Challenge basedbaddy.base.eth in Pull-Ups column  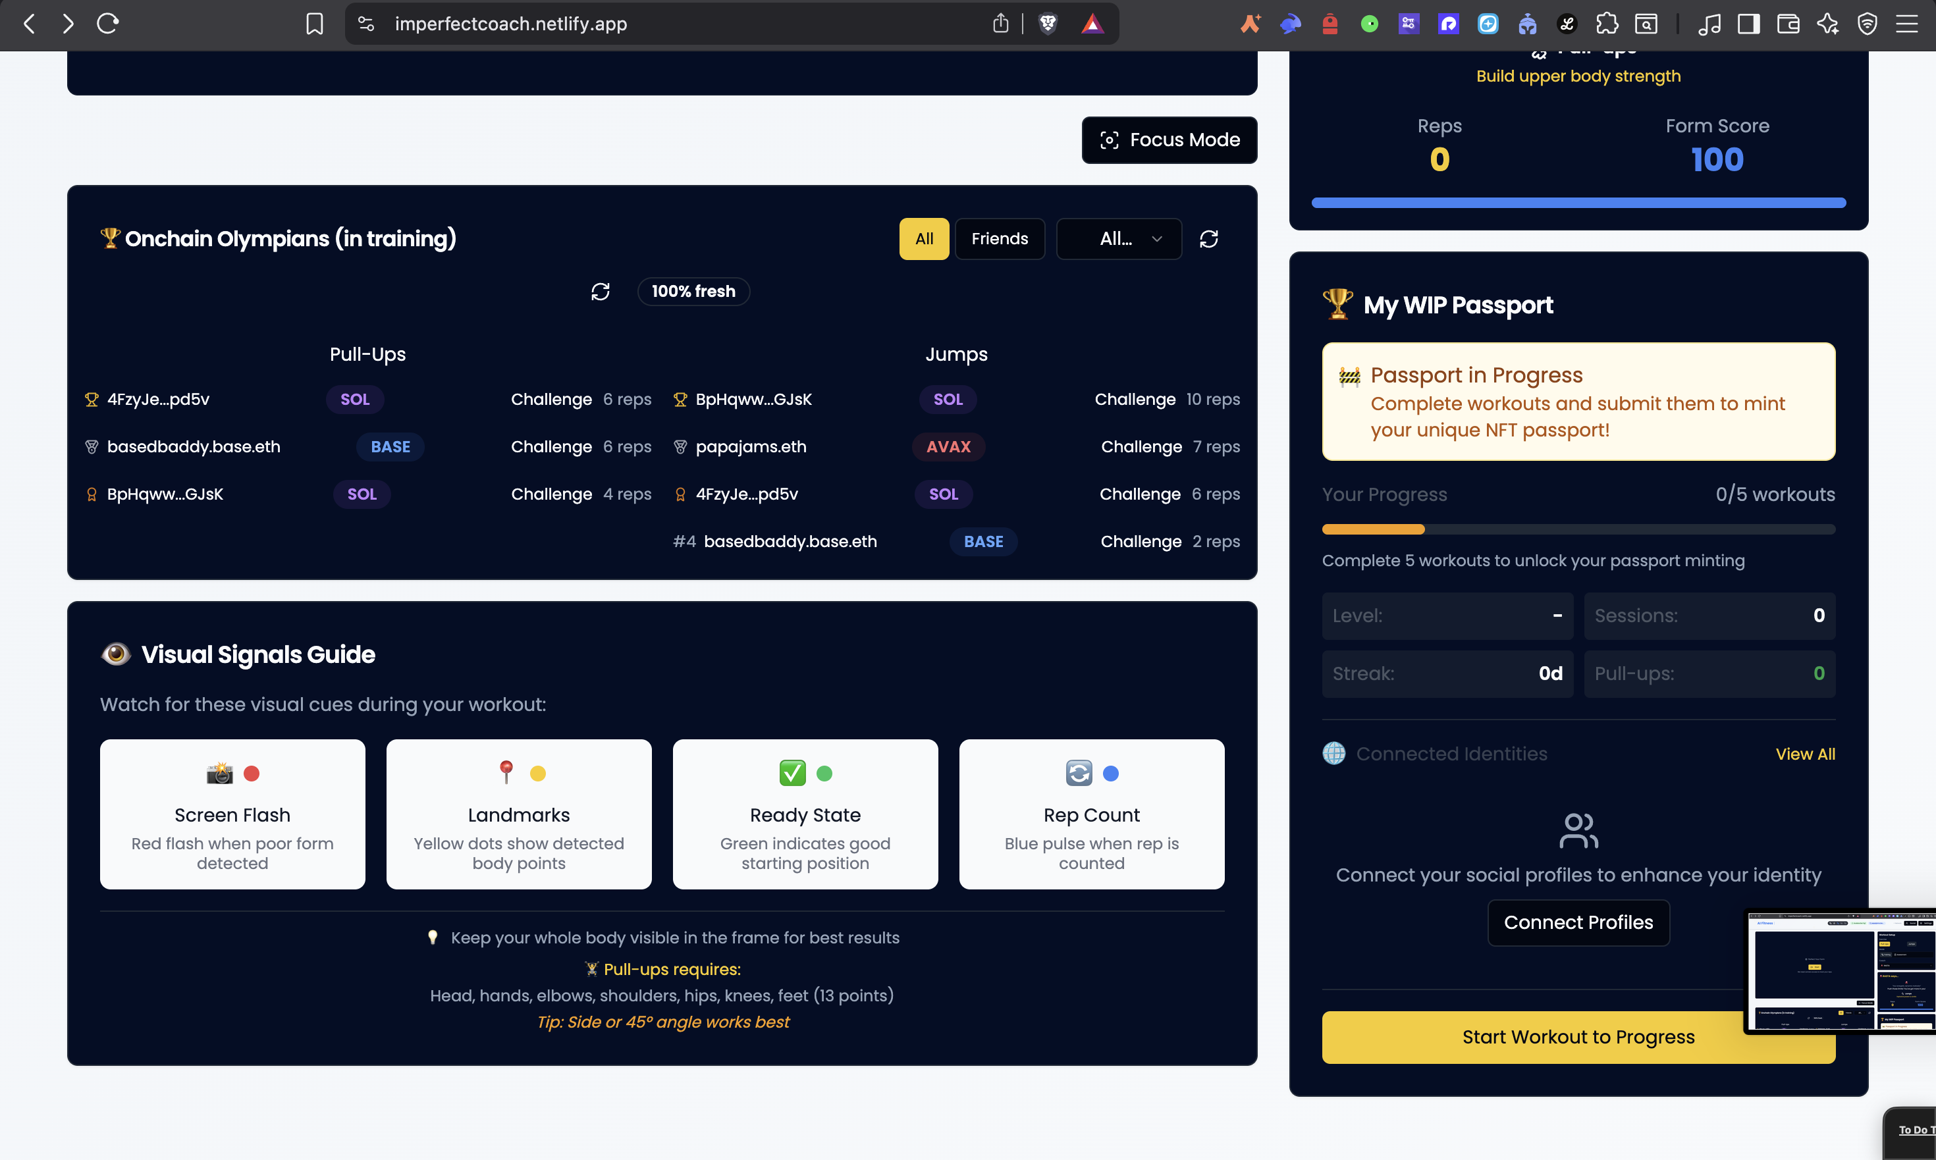point(551,447)
